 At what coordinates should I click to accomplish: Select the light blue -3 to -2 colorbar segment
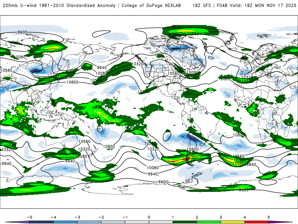pos(89,222)
